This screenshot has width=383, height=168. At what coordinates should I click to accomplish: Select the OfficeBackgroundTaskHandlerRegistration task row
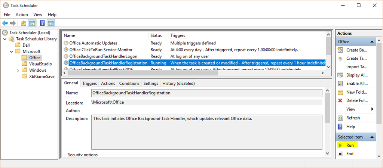click(194, 63)
